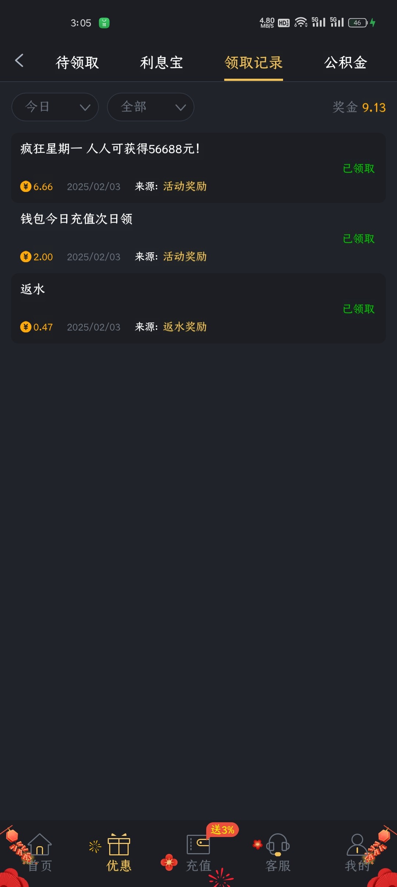Tap the coin icon beside 0.47
Image resolution: width=397 pixels, height=887 pixels.
[26, 327]
